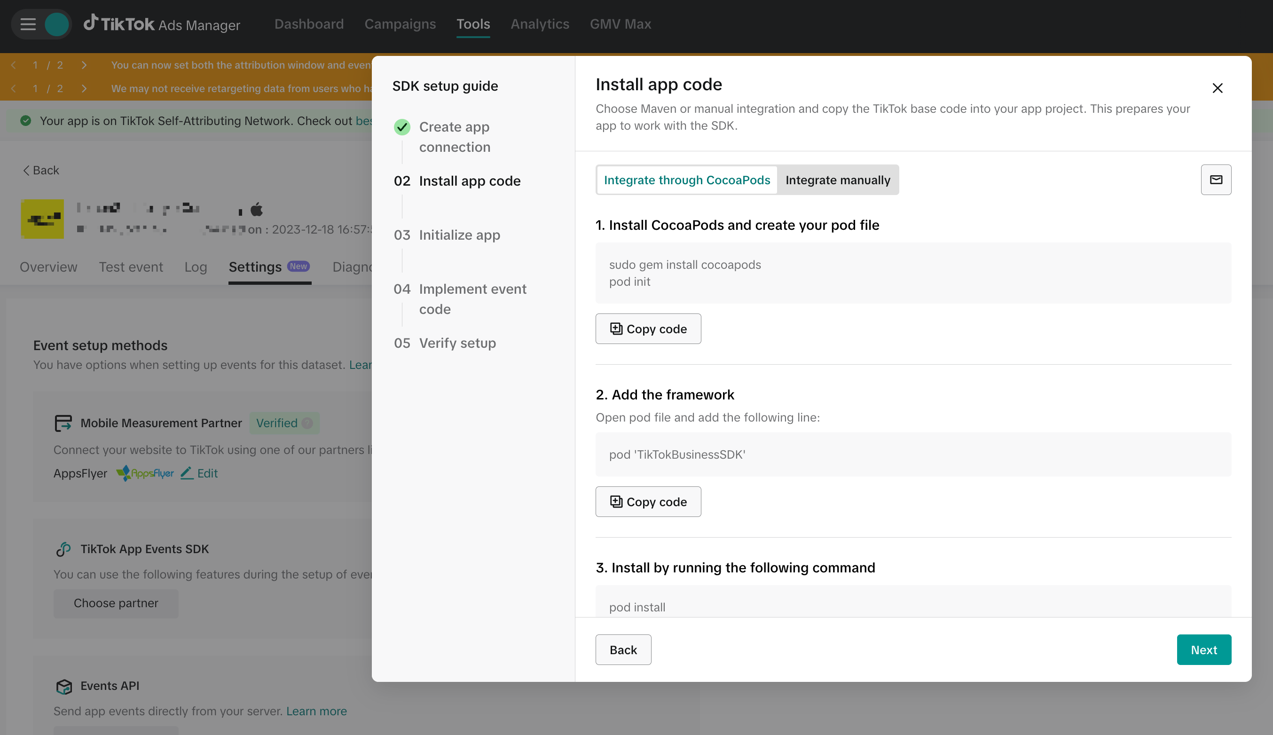Switch to the Test event tab

pyautogui.click(x=131, y=266)
